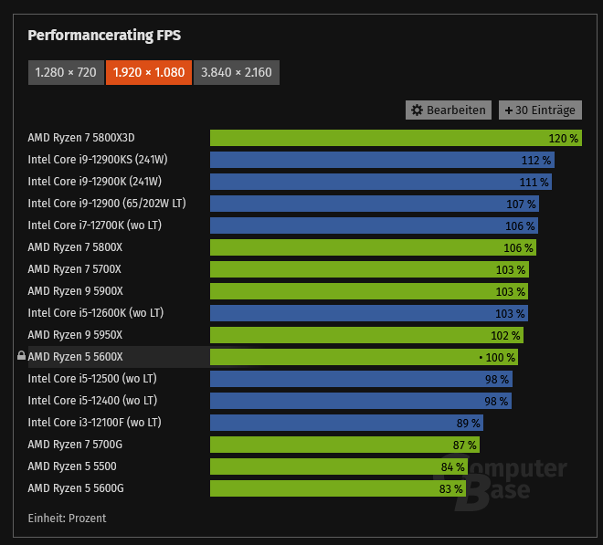Screen dimensions: 603x545
Task: Switch to the 1.280 × 720 resolution tab
Action: 66,72
